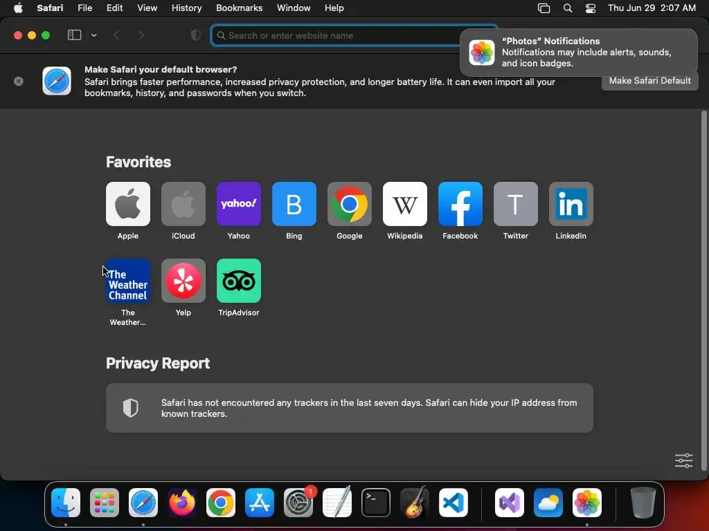709x531 pixels.
Task: Go forward with the forward arrow
Action: pos(141,35)
